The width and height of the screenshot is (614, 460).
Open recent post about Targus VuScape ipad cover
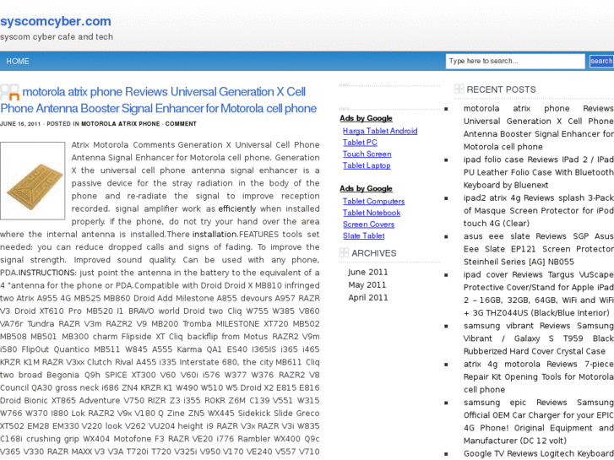pyautogui.click(x=539, y=294)
